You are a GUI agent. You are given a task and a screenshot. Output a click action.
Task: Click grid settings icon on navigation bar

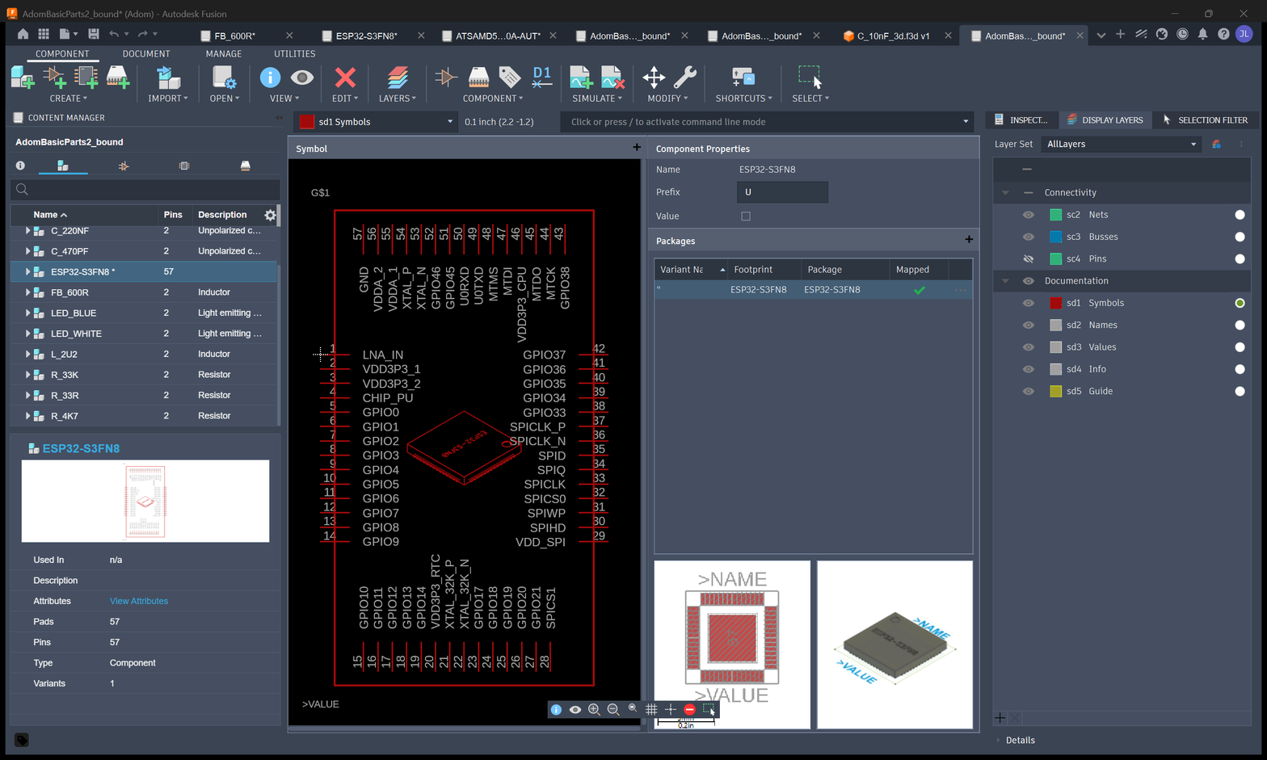(x=651, y=709)
